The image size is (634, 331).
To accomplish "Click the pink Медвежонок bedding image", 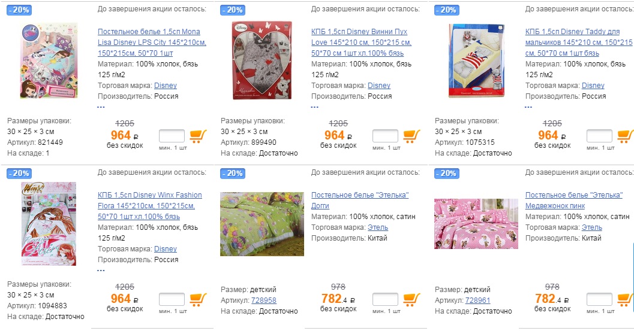I will point(476,223).
